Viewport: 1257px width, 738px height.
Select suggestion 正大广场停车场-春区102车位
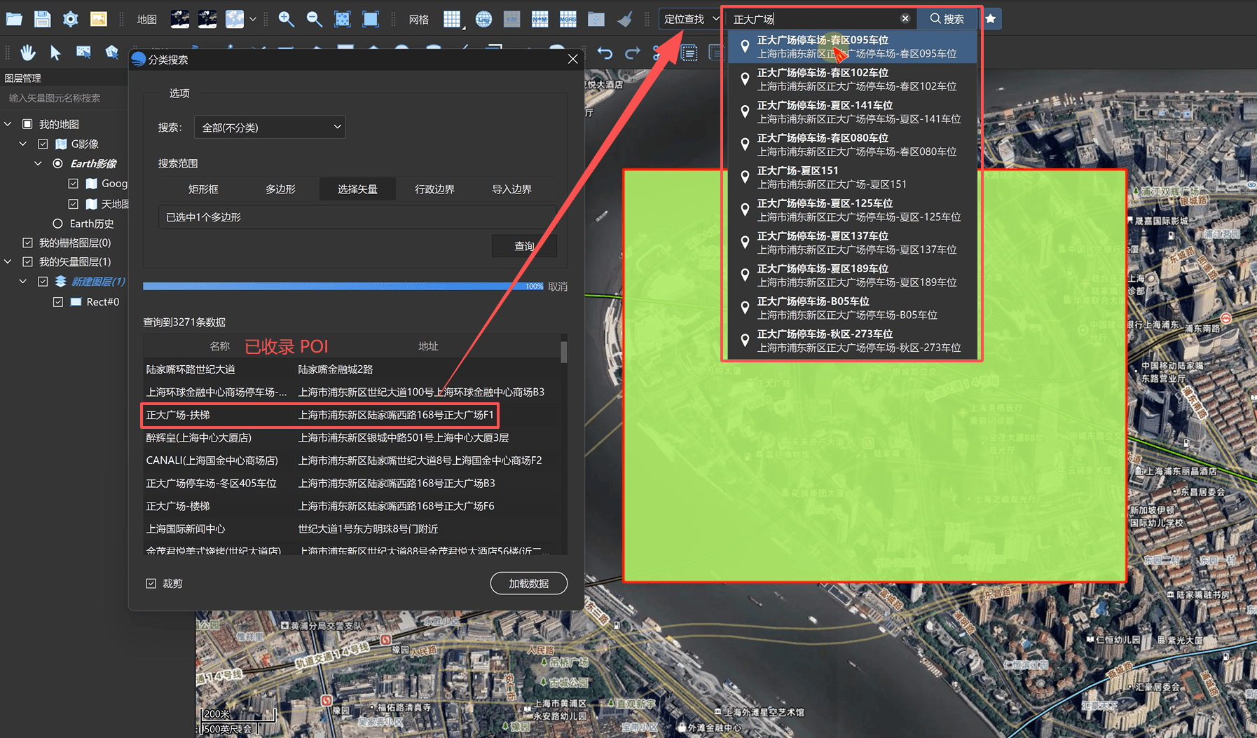853,79
